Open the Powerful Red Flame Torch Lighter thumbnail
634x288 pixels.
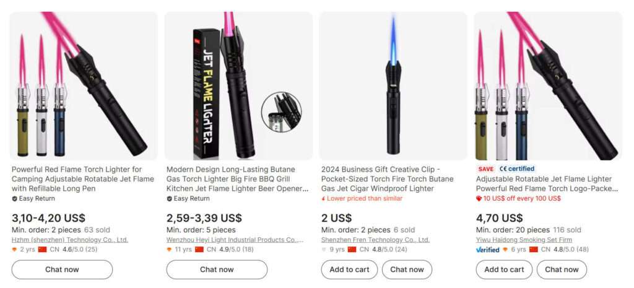pos(84,85)
